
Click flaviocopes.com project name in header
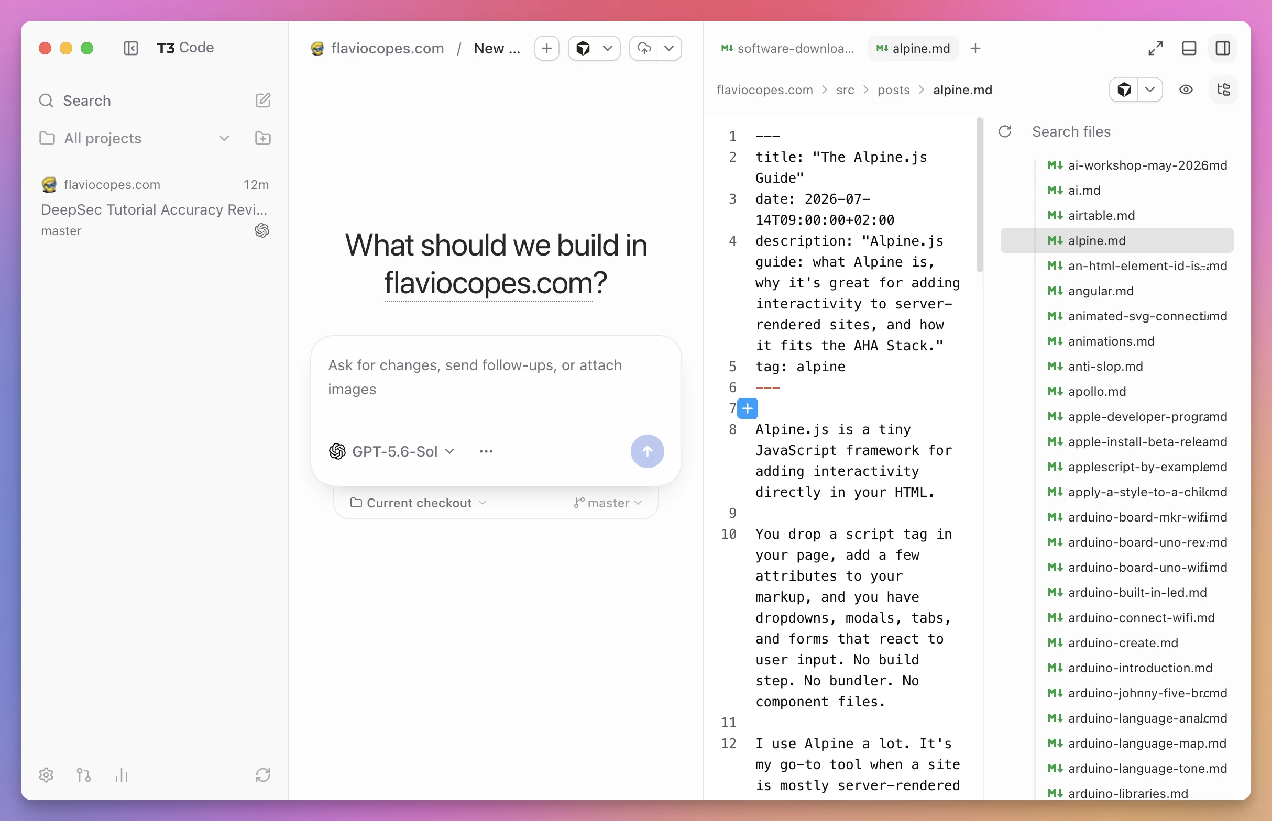click(x=387, y=49)
